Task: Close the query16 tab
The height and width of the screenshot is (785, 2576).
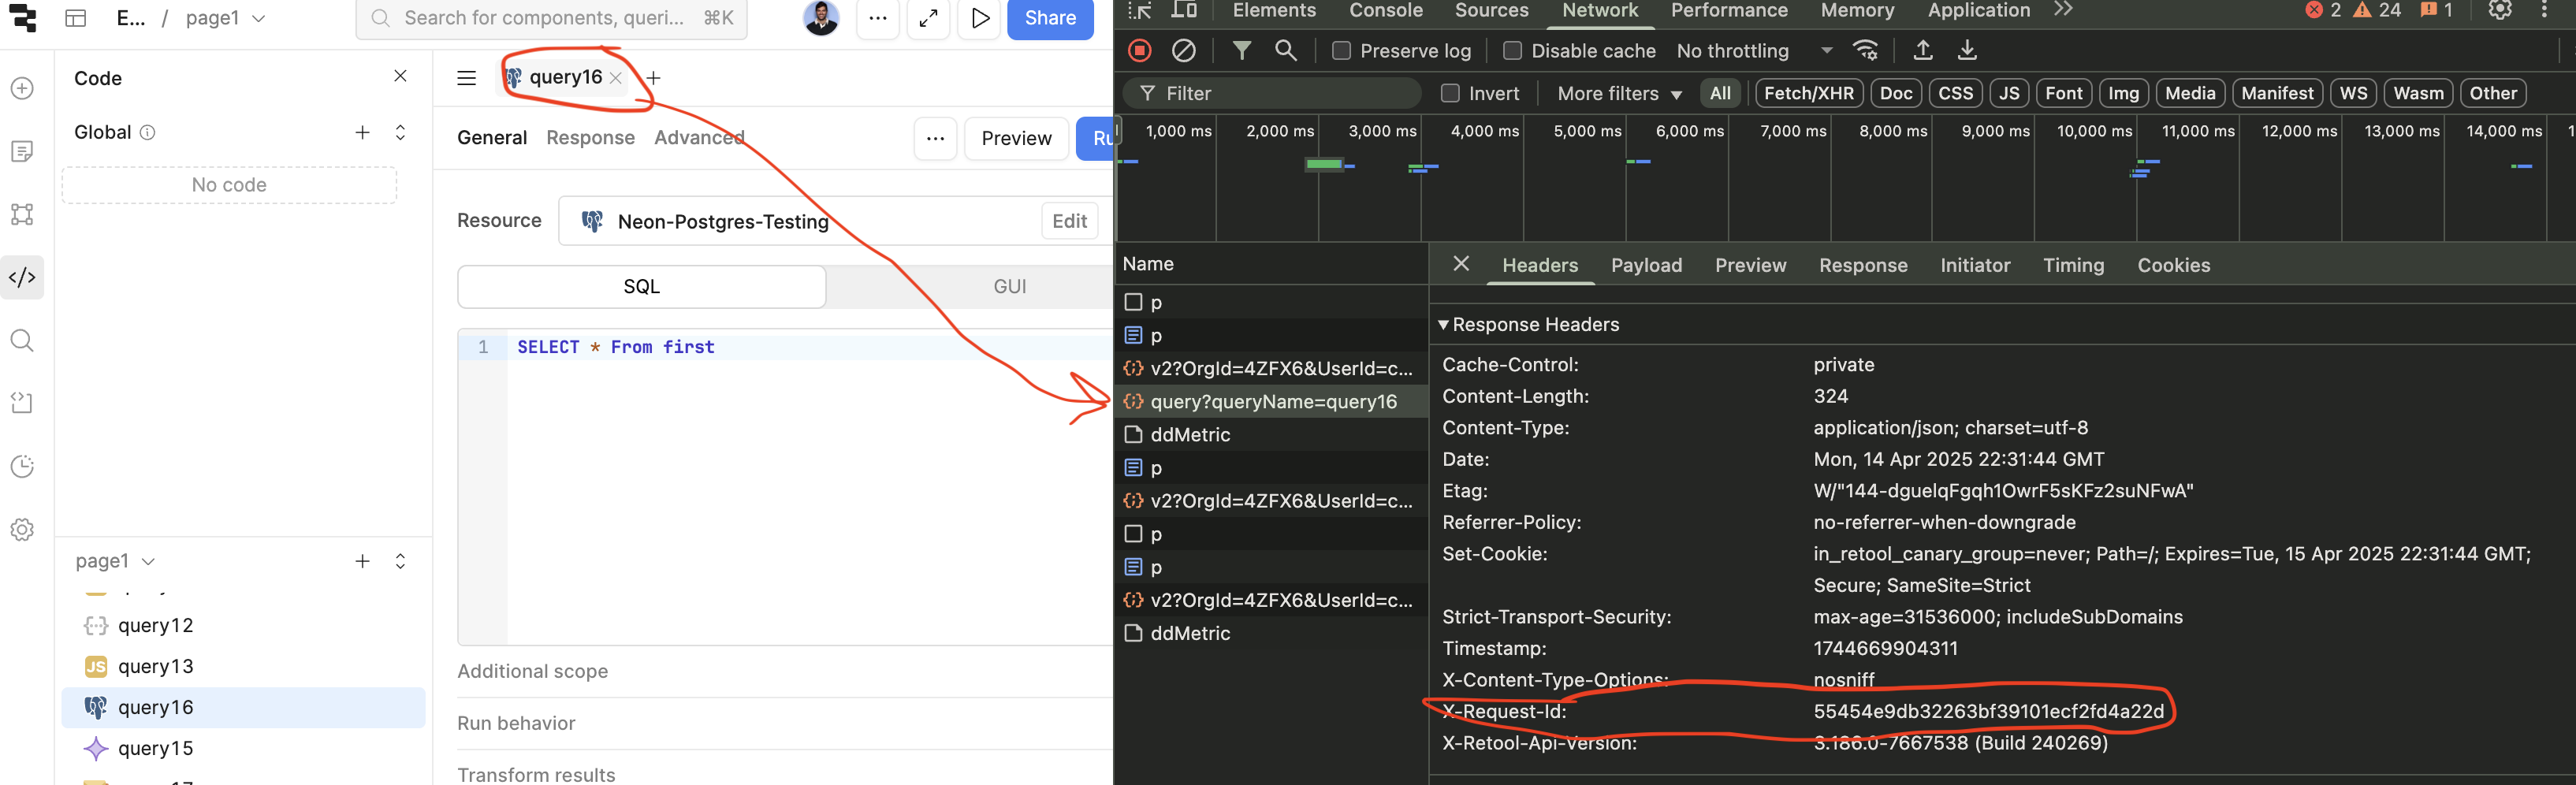Action: [x=616, y=78]
